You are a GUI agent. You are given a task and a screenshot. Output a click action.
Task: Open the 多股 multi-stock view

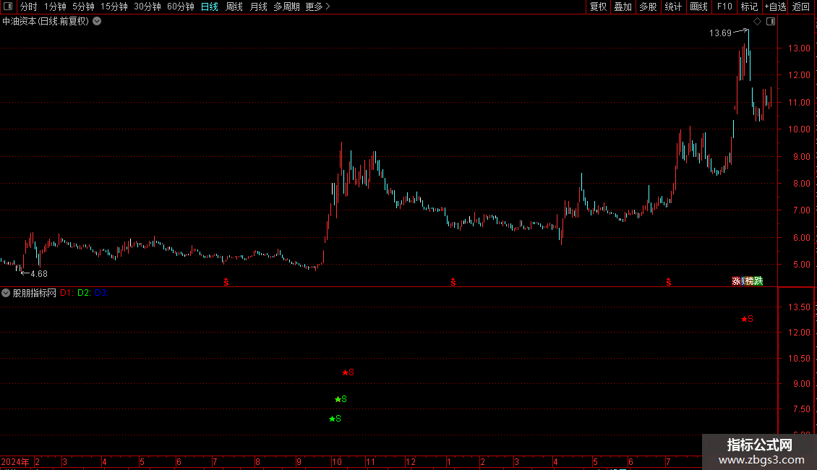tap(648, 7)
